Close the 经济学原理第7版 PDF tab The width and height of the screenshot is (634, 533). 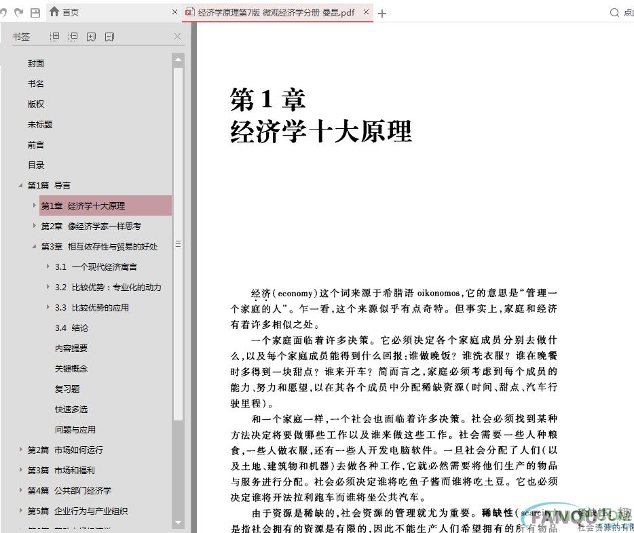click(x=367, y=12)
